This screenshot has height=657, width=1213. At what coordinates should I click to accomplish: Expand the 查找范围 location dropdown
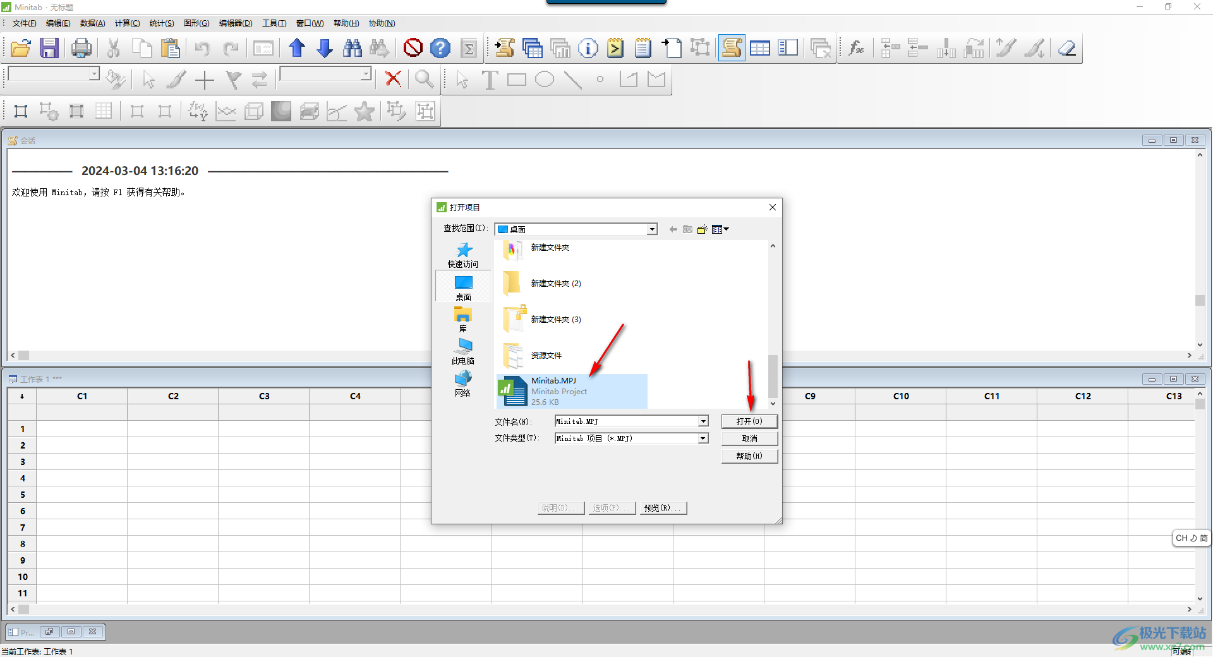[652, 229]
